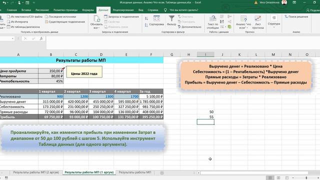This screenshot has width=320, height=180.
Task: Switch to Page Break Preview in status bar
Action: point(286,178)
